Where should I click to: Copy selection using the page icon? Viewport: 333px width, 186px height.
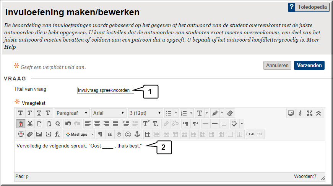point(39,123)
